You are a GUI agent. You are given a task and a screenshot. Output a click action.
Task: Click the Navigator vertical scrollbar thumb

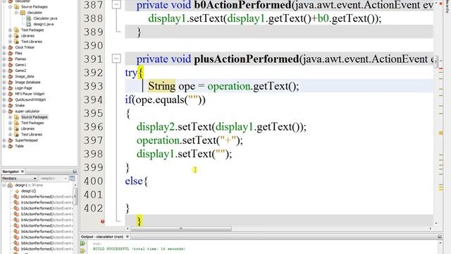pyautogui.click(x=75, y=196)
